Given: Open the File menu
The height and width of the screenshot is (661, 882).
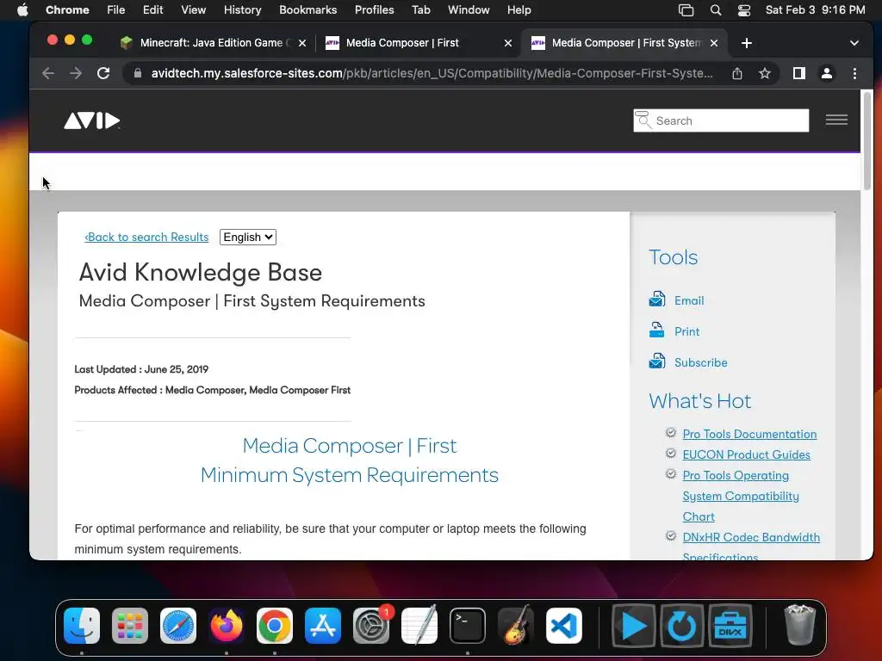Looking at the screenshot, I should pyautogui.click(x=116, y=9).
